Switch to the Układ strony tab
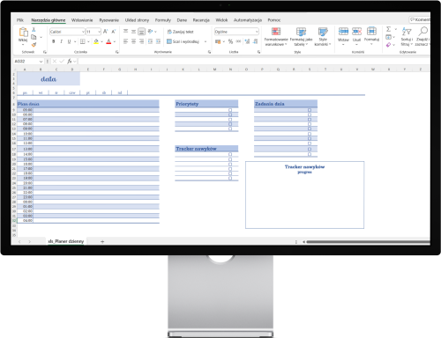The height and width of the screenshot is (338, 441). click(x=137, y=20)
